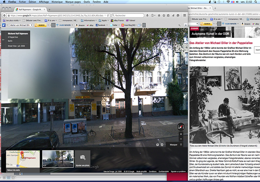Open Spotlight search in the menu bar
Viewport: 260px width, 182px height.
click(x=256, y=2)
